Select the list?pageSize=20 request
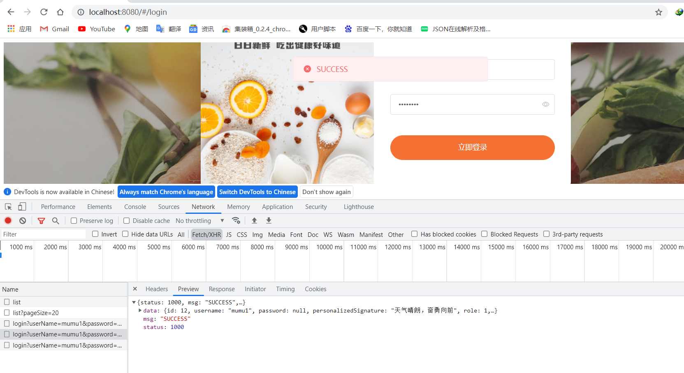684x373 pixels. coord(63,313)
